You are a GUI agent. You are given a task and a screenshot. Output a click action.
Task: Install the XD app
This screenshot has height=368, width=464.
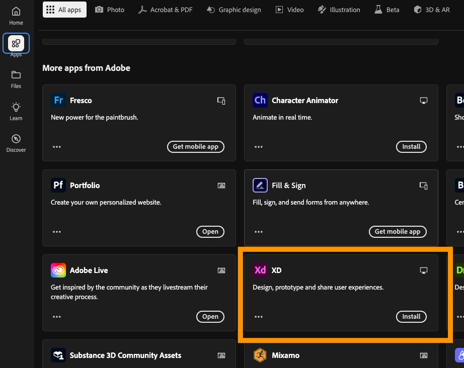[x=411, y=317]
